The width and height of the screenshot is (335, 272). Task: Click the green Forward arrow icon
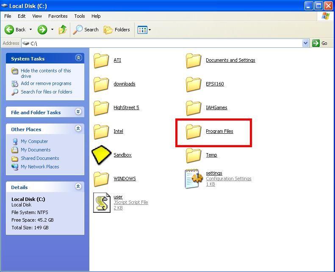[42, 30]
